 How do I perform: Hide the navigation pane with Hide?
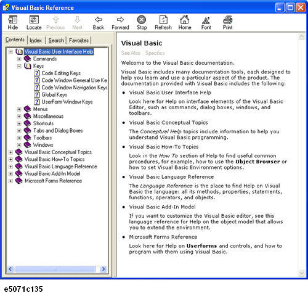(12, 22)
